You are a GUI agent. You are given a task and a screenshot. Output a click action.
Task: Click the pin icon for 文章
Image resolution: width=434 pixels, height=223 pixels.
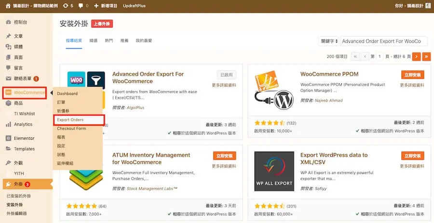click(8, 36)
